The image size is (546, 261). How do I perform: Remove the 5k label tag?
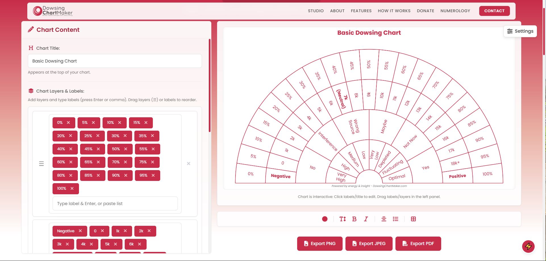point(116,244)
